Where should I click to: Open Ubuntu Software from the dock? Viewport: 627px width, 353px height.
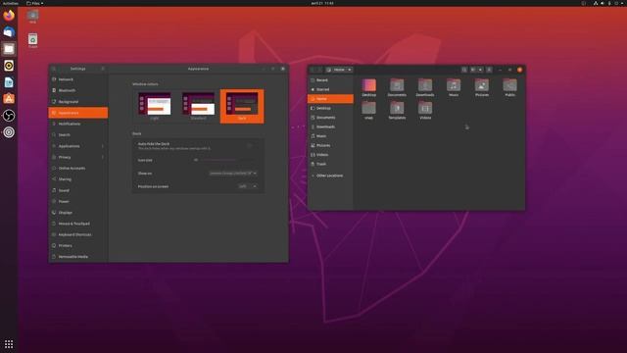9,99
